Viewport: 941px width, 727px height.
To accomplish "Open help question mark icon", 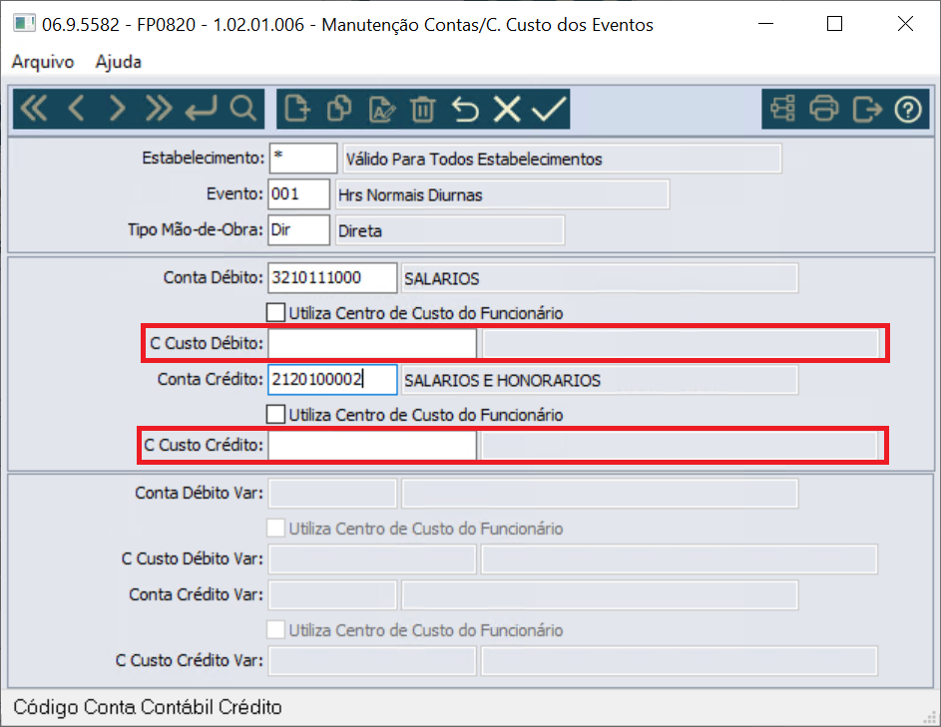I will click(x=908, y=109).
